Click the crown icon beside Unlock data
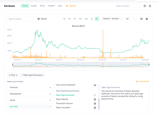158x115 pixels. tap(137, 81)
